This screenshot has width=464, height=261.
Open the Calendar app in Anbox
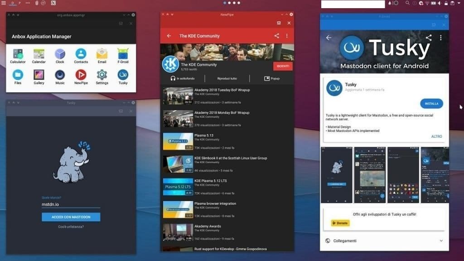[x=39, y=56]
